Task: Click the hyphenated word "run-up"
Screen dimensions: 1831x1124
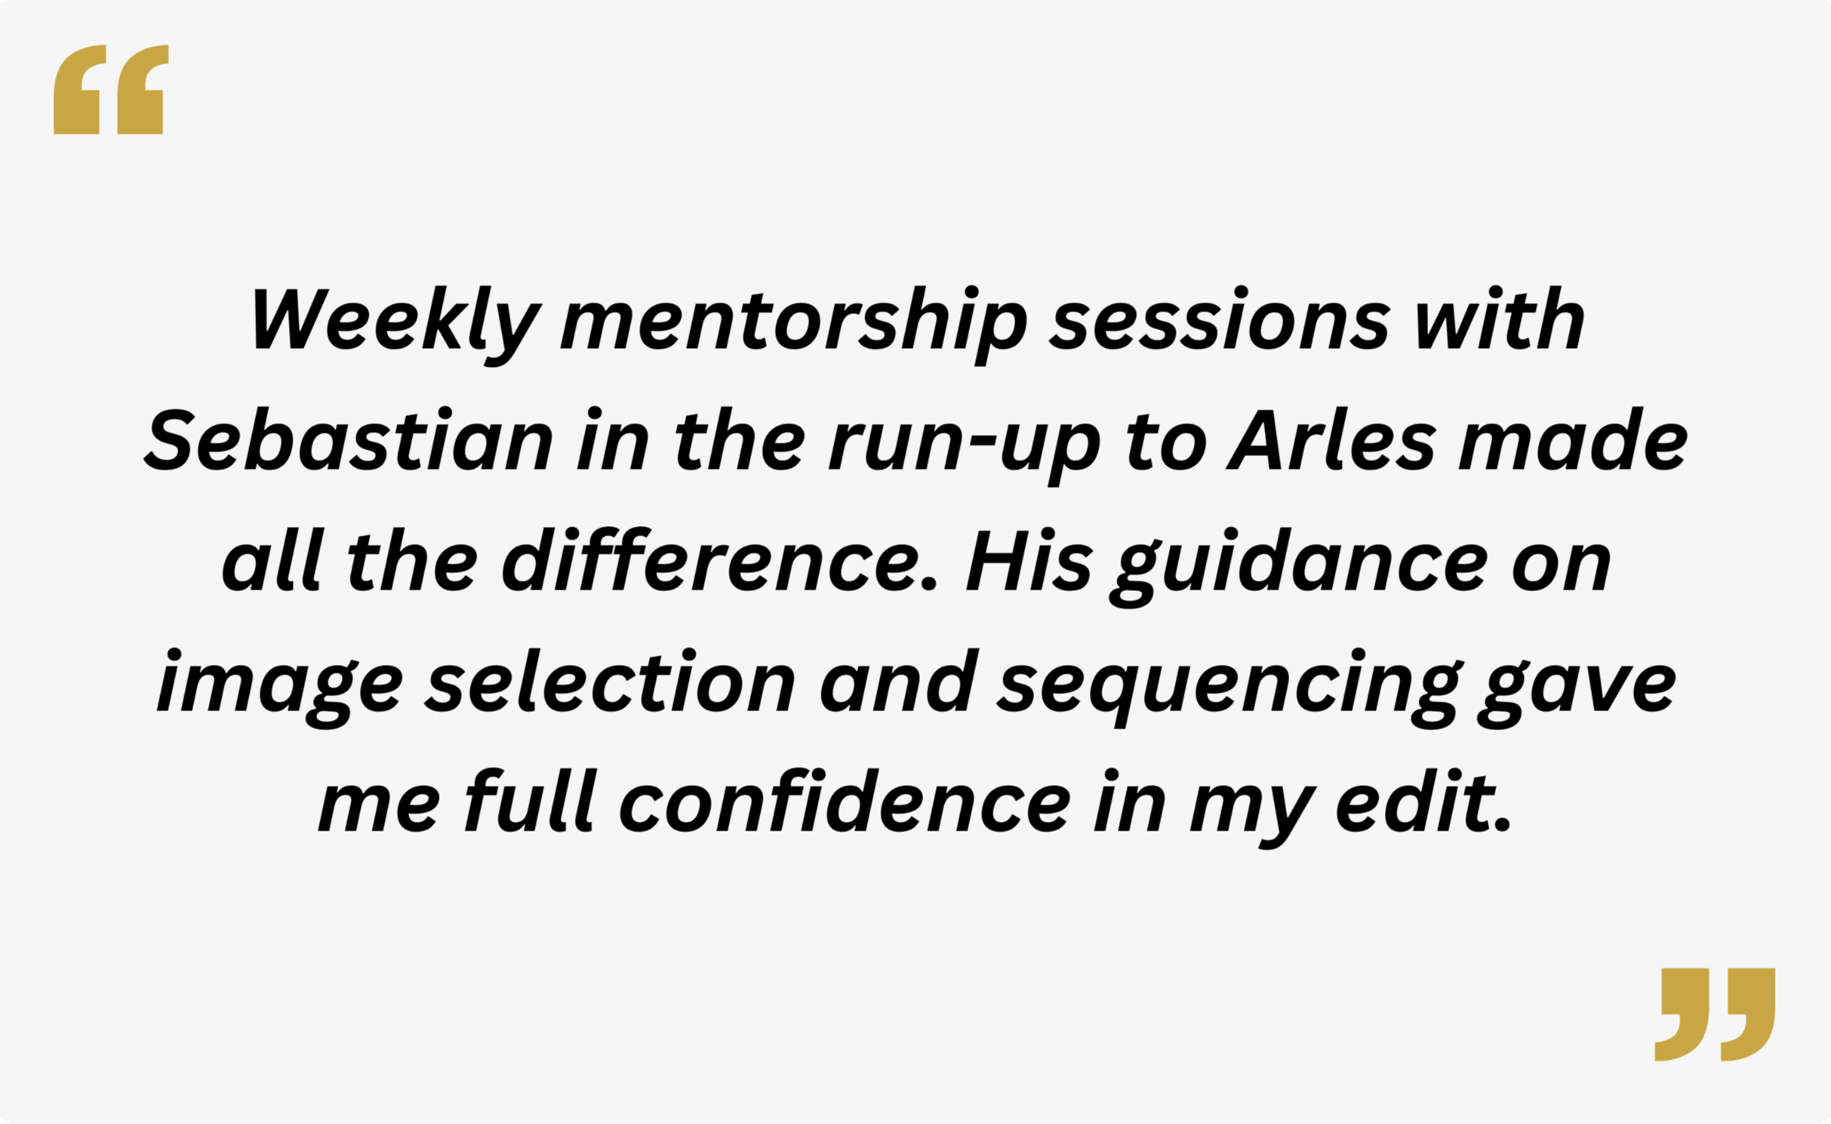Action: click(964, 446)
